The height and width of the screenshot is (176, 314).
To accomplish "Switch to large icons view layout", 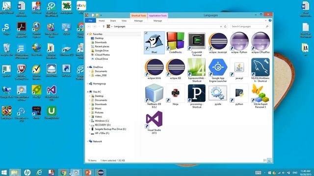I will coord(269,160).
